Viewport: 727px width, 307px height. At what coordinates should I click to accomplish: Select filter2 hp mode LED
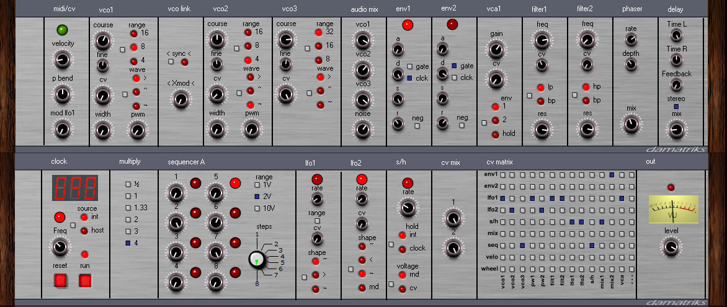click(586, 87)
